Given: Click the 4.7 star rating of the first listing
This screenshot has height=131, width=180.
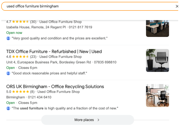Looking at the screenshot, I should point(20,22).
